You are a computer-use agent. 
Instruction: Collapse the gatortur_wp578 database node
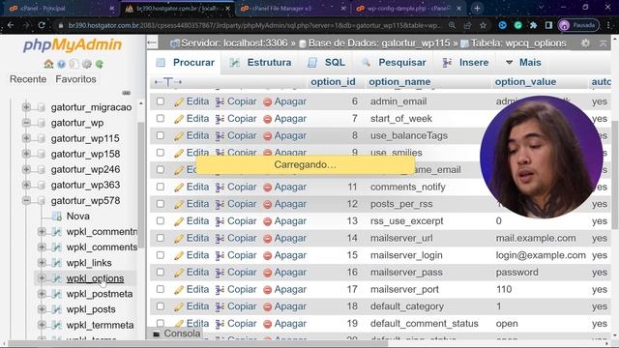tap(26, 200)
